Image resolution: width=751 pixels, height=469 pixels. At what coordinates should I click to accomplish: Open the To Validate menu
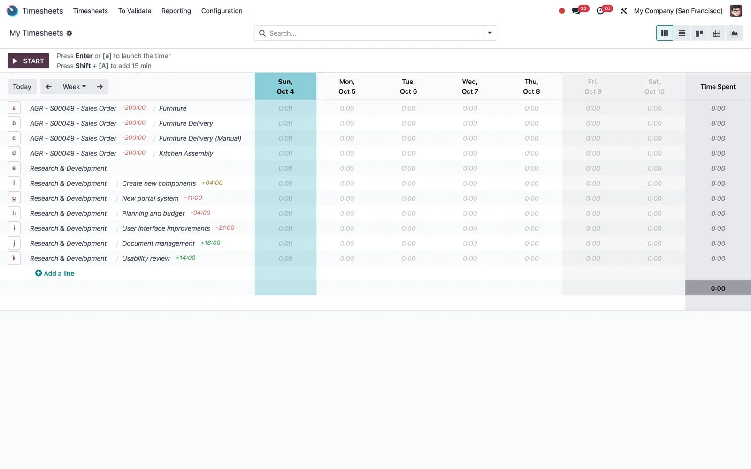(x=135, y=11)
